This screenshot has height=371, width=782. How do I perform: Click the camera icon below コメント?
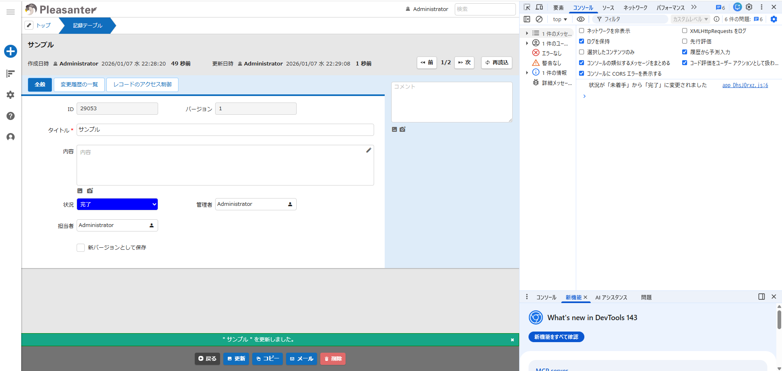(x=403, y=129)
